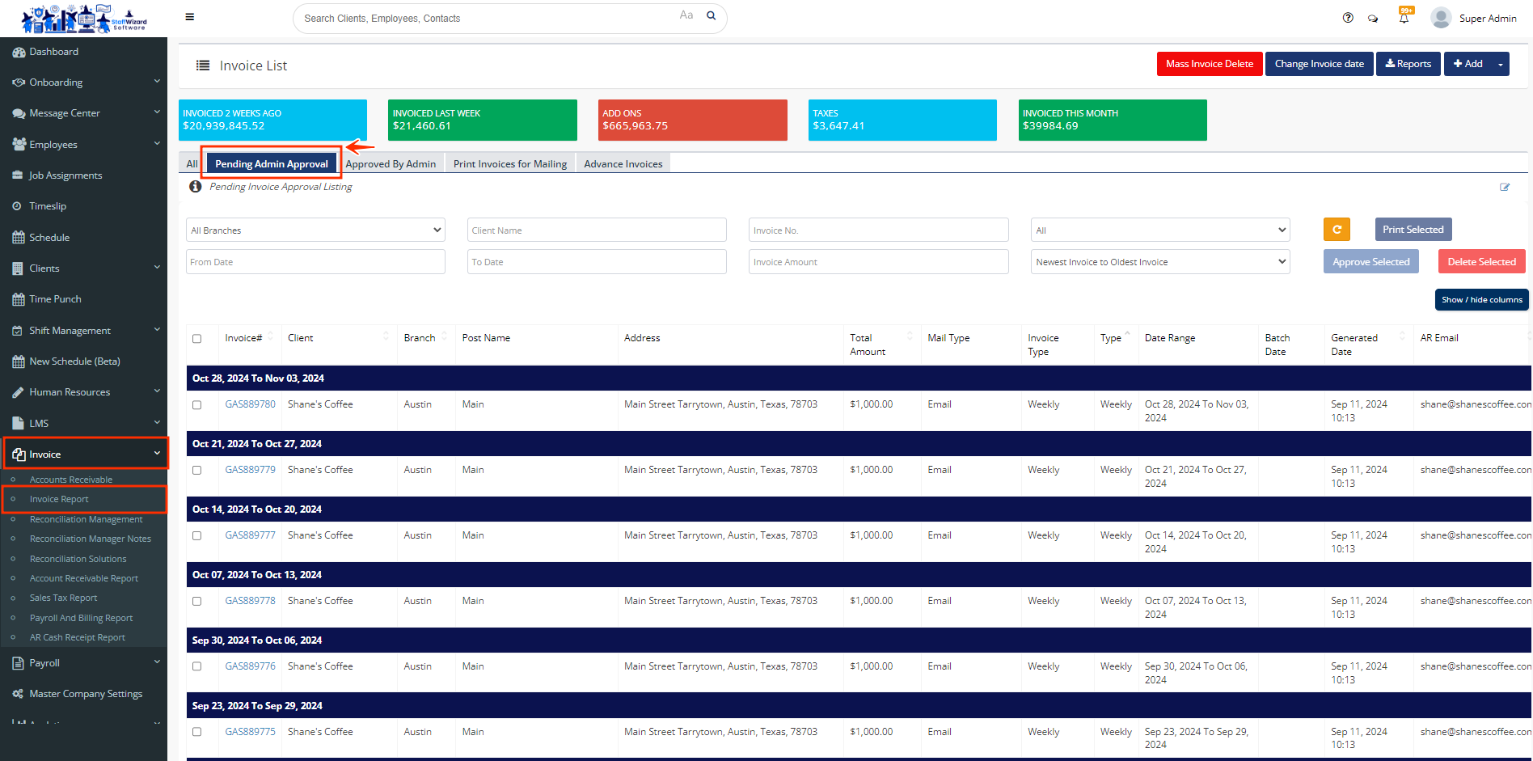Open the Add button dropdown caret
The width and height of the screenshot is (1533, 761).
(1501, 64)
